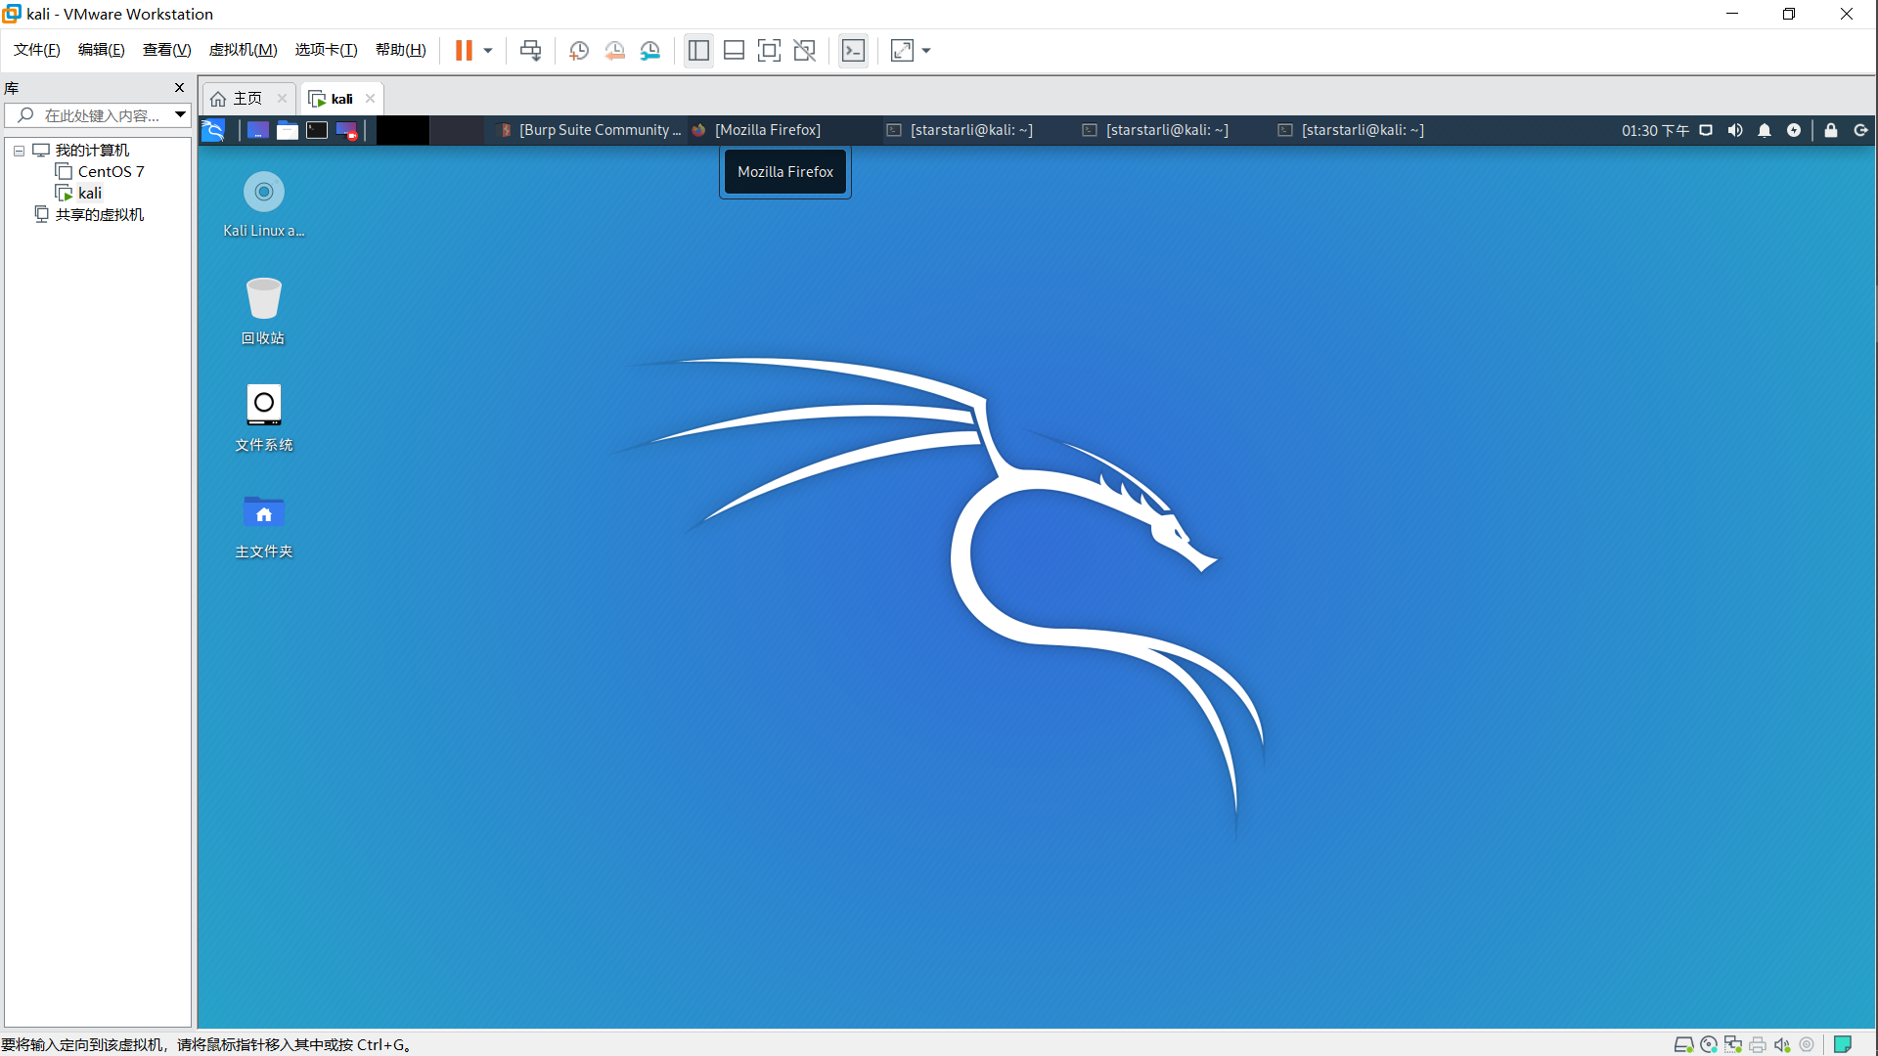Close the 主页 tab
The width and height of the screenshot is (1878, 1056).
(x=282, y=99)
